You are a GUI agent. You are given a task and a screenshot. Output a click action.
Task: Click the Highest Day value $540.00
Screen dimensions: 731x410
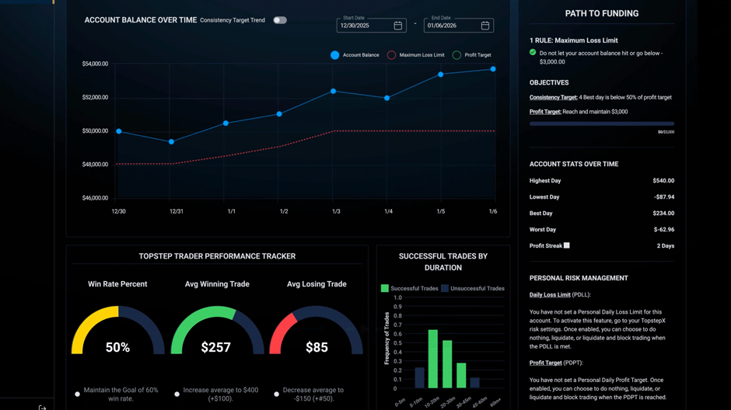(x=663, y=181)
